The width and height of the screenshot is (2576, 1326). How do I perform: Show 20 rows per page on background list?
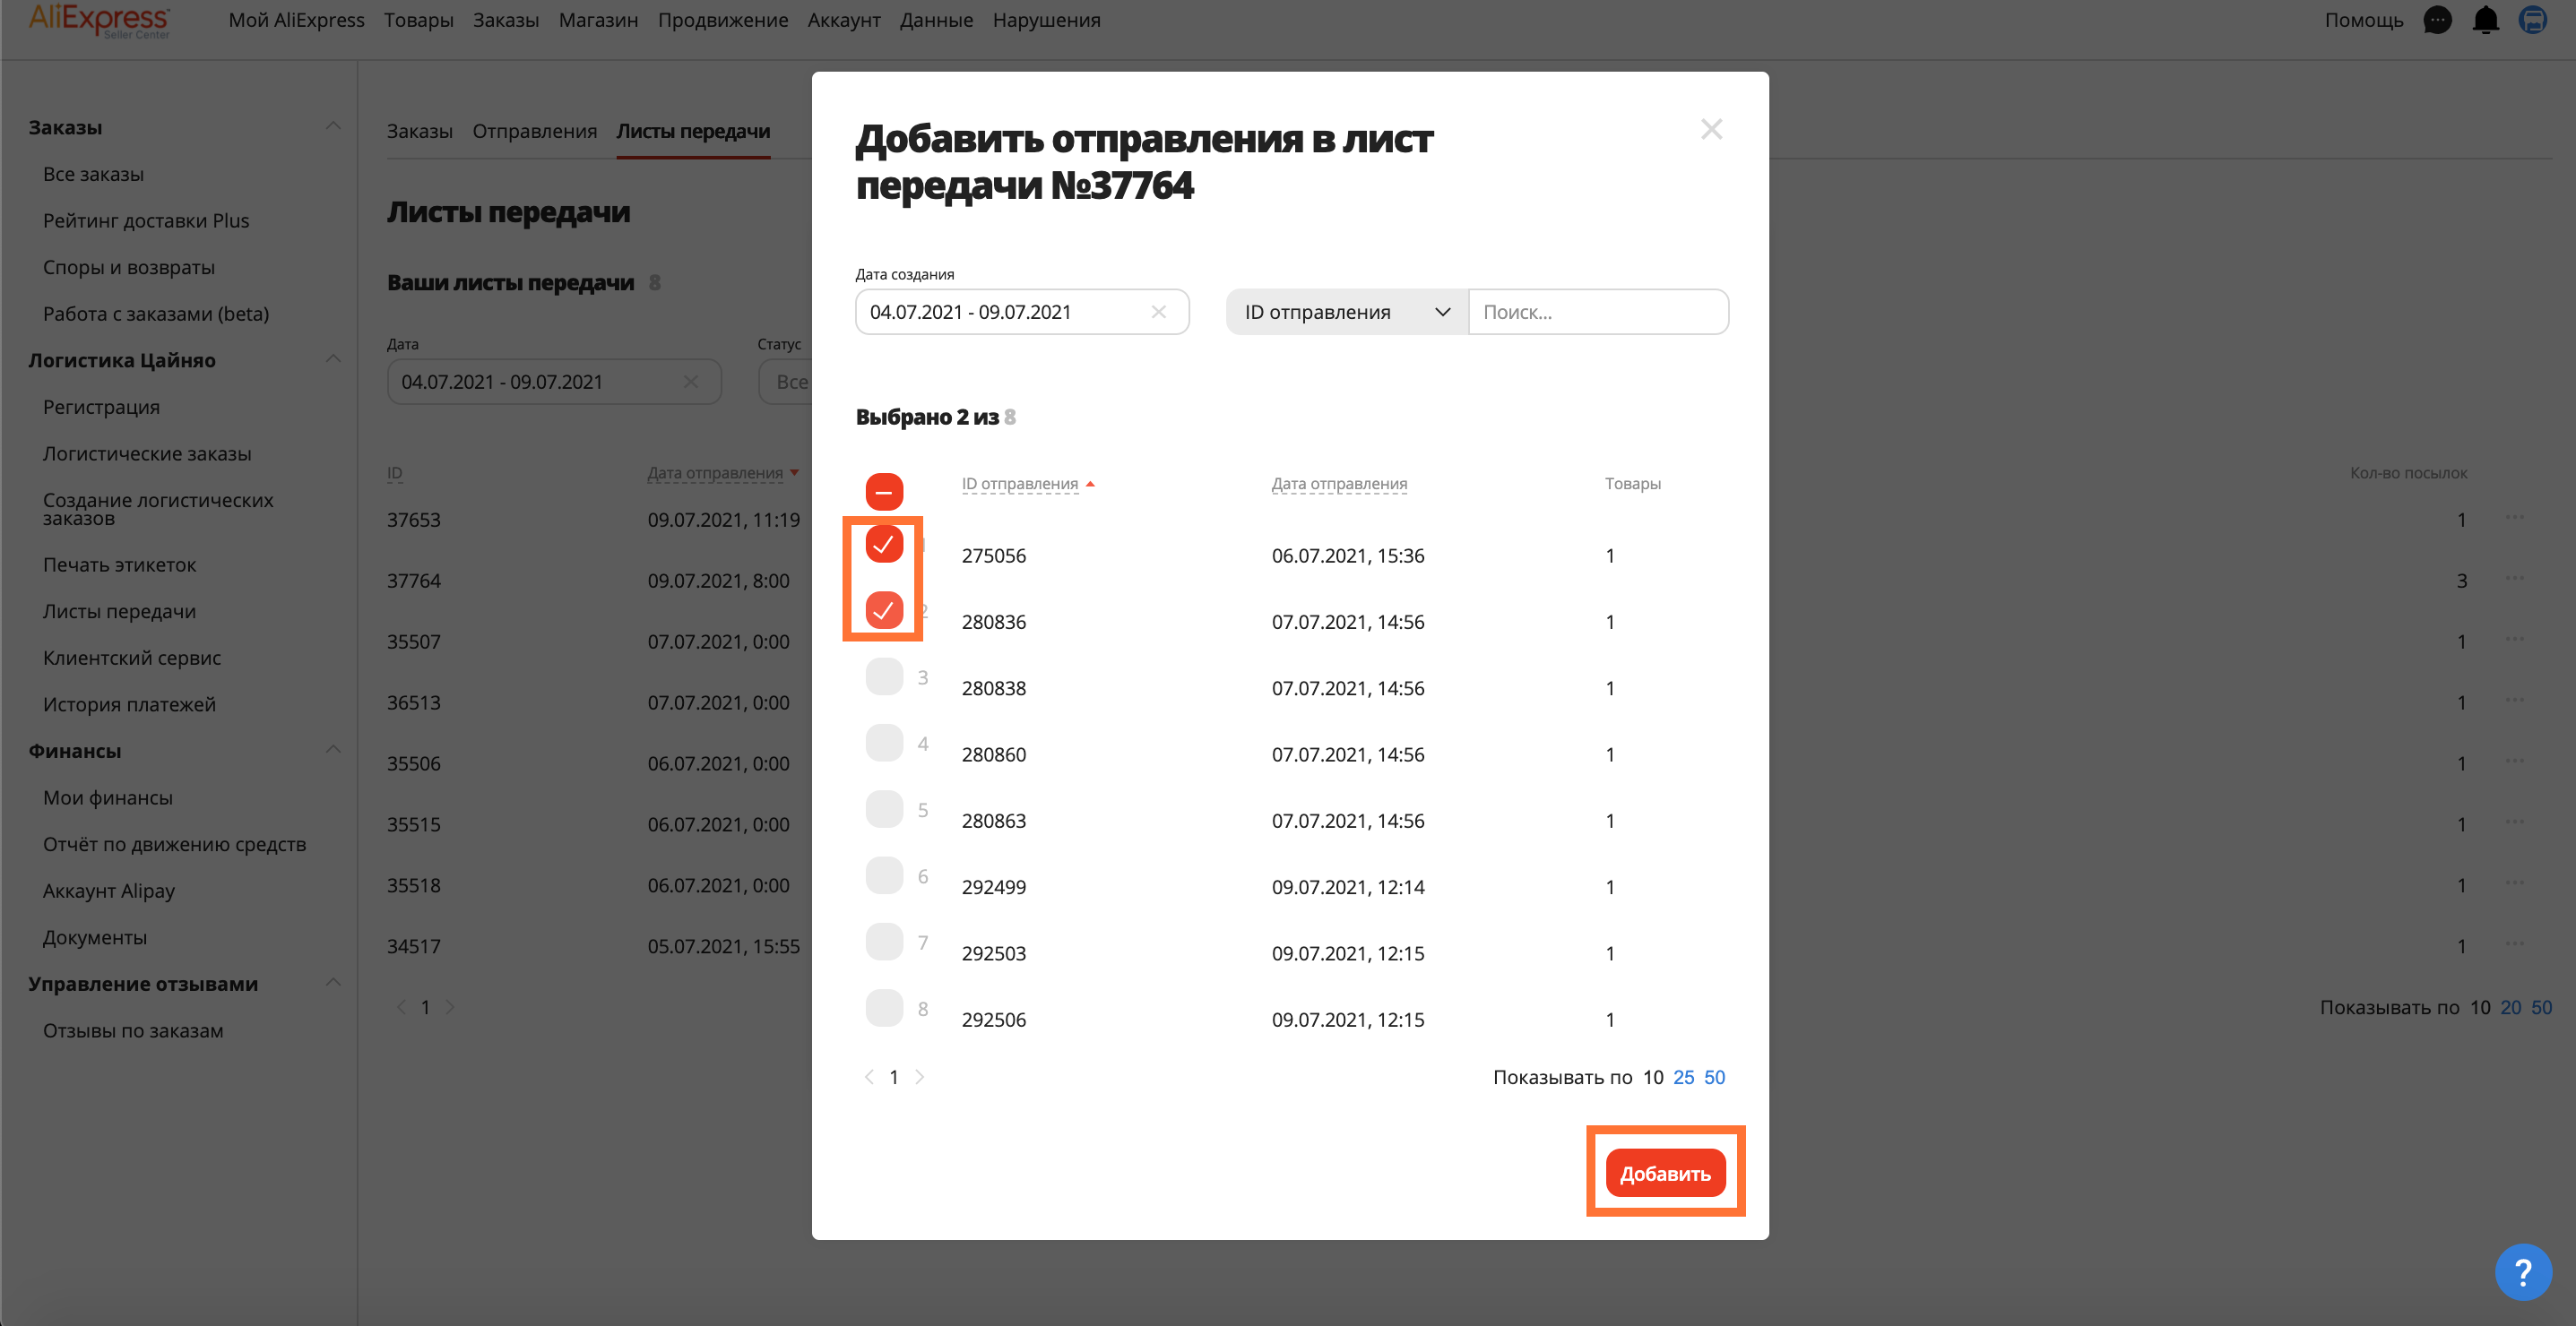2510,1007
